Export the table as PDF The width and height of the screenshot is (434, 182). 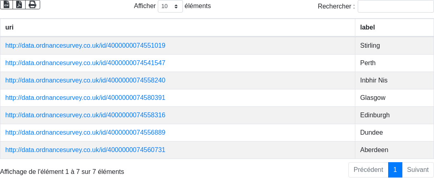tap(19, 5)
